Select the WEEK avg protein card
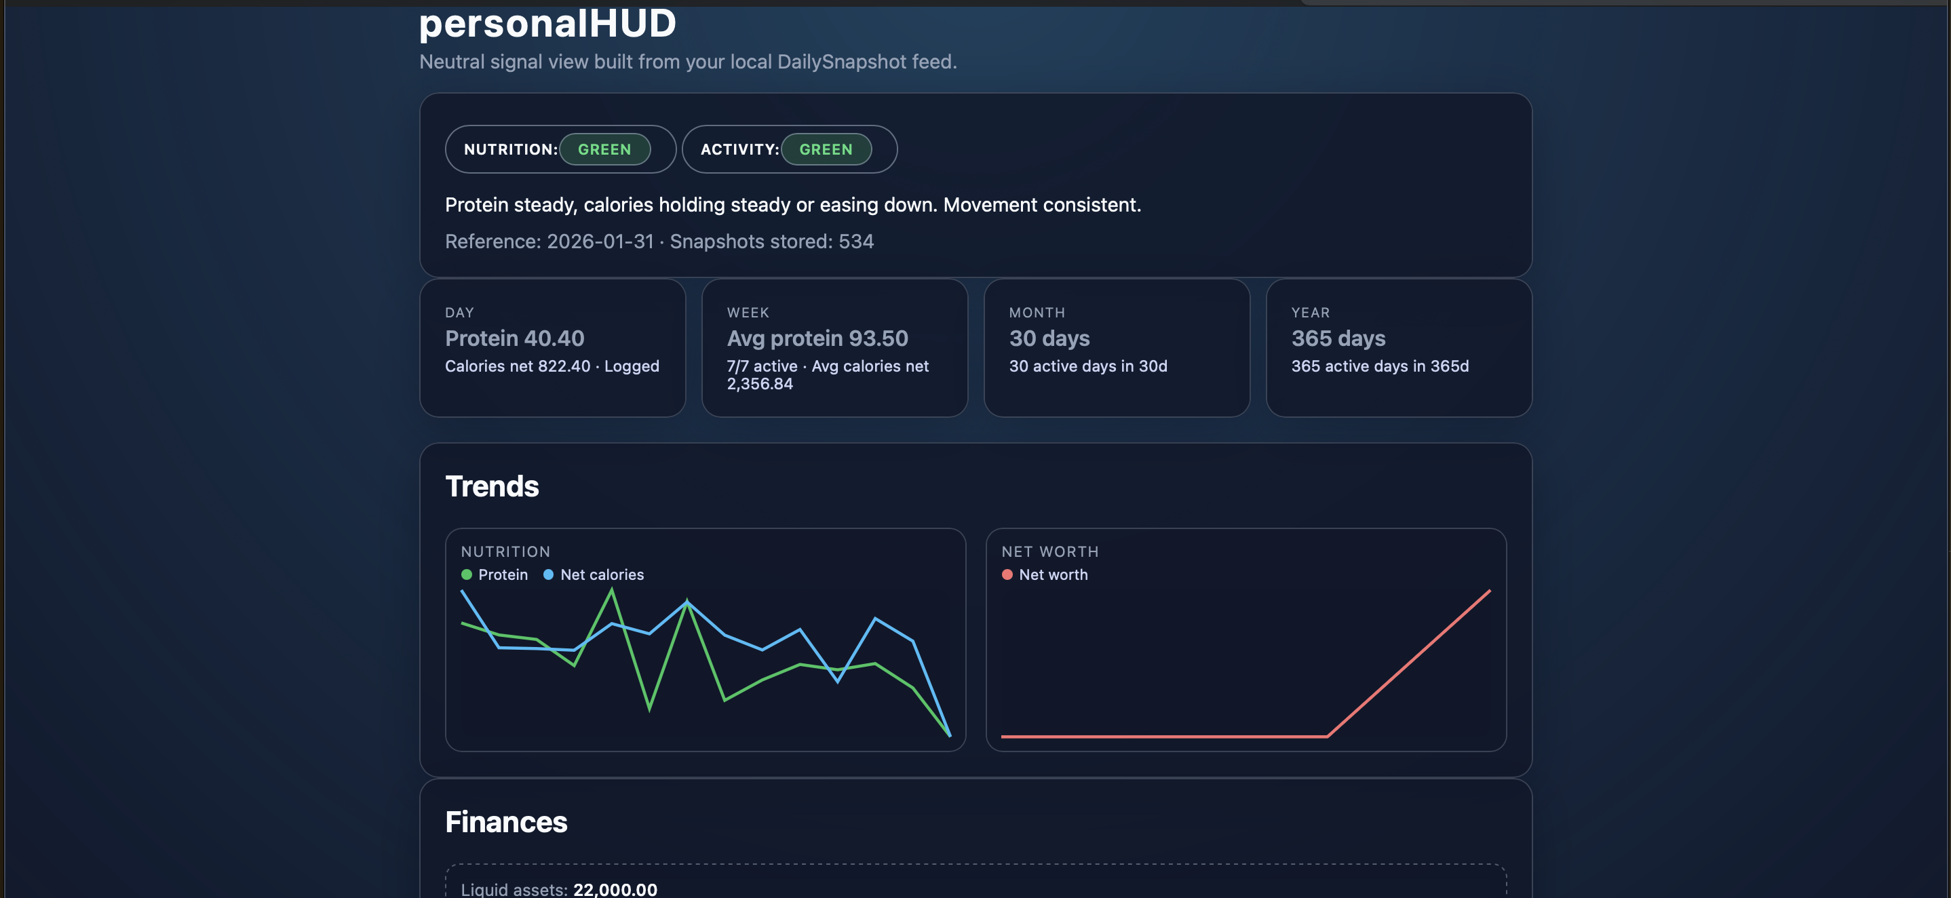Viewport: 1951px width, 898px height. point(834,349)
